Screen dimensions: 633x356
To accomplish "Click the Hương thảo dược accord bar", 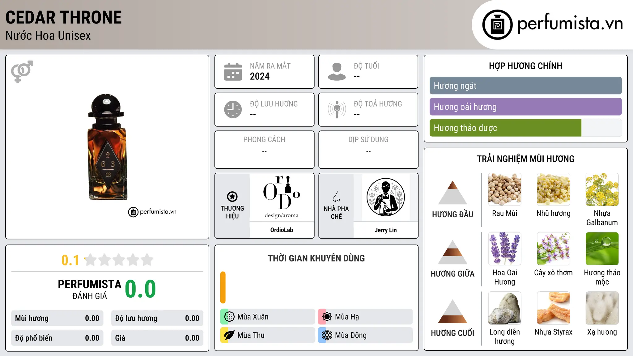I will tap(525, 128).
